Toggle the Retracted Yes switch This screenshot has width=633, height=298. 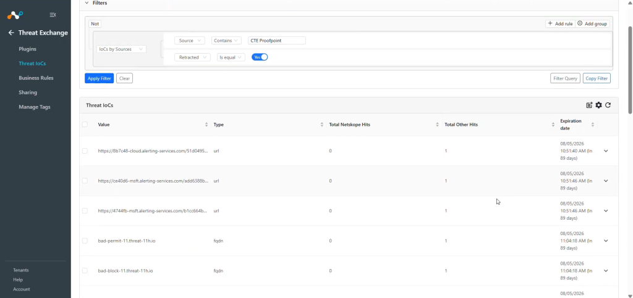[260, 57]
